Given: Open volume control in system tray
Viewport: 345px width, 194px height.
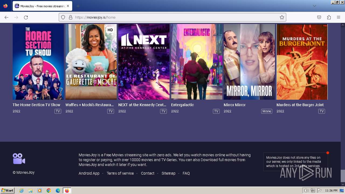Looking at the screenshot, I should [306, 190].
